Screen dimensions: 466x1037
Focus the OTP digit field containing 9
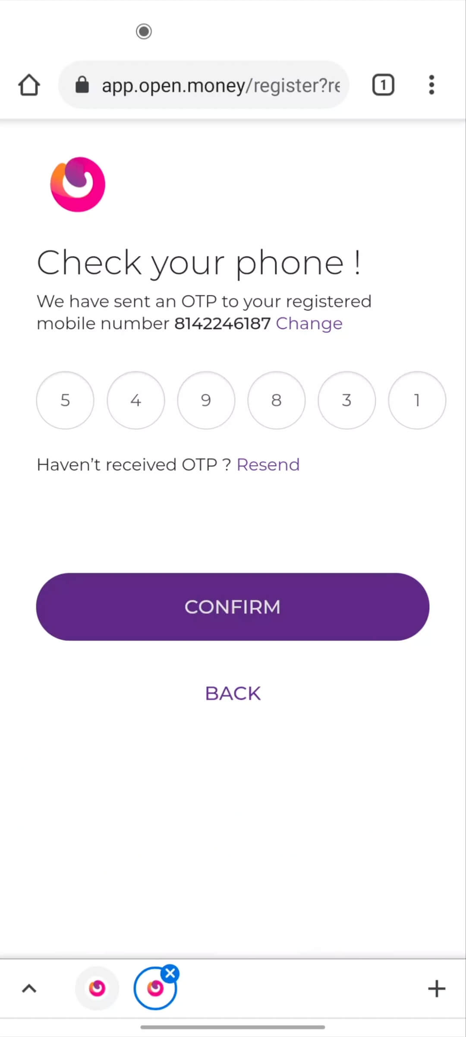click(206, 400)
